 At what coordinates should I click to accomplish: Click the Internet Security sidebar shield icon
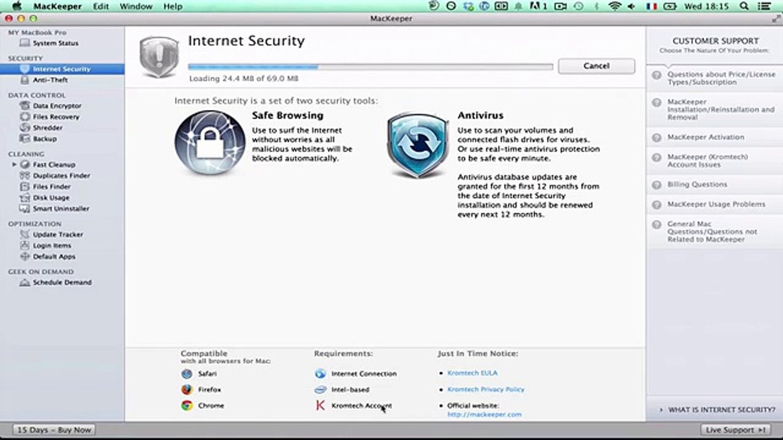pos(25,69)
